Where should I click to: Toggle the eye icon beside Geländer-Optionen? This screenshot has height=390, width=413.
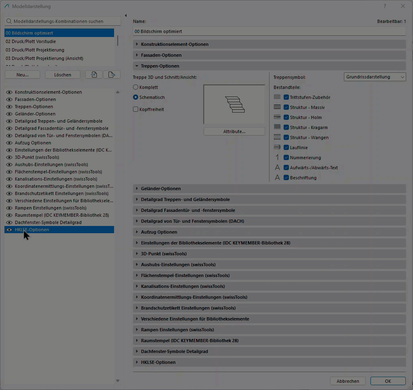pos(9,114)
